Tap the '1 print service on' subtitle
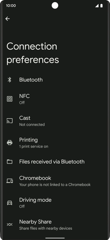 (34, 147)
